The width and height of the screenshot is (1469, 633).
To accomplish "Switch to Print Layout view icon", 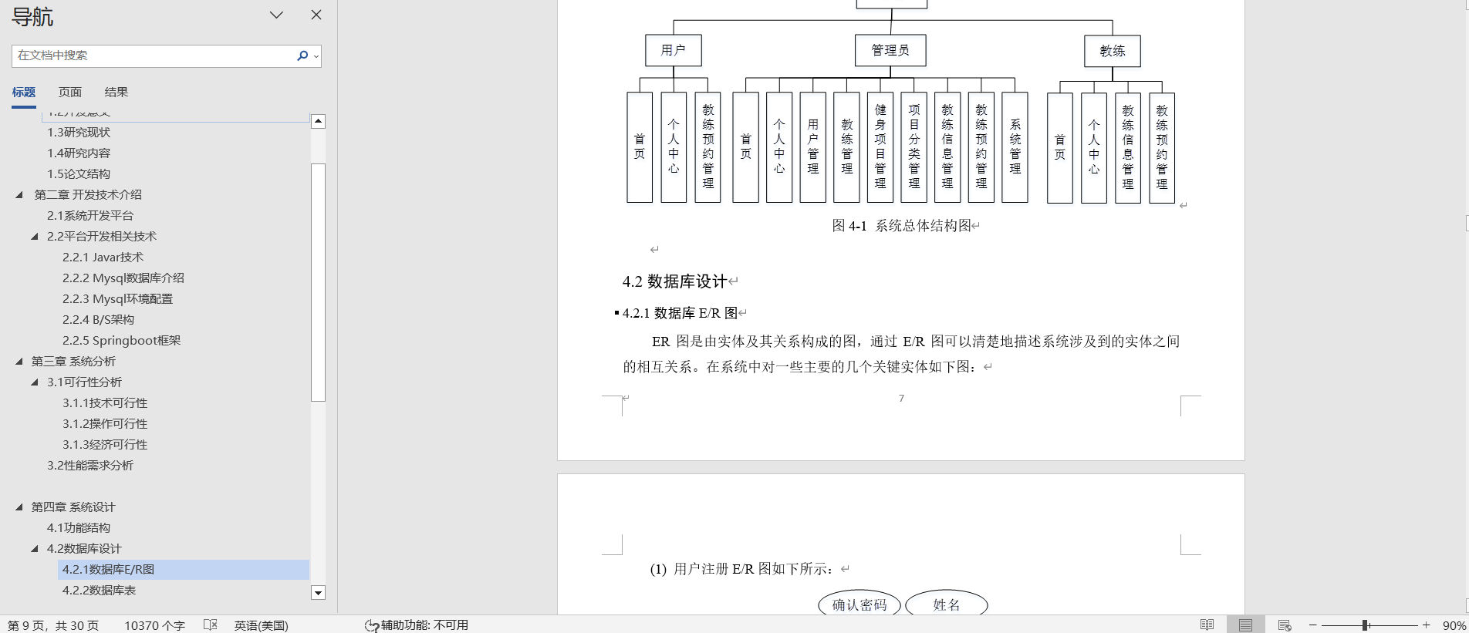I will pos(1245,625).
